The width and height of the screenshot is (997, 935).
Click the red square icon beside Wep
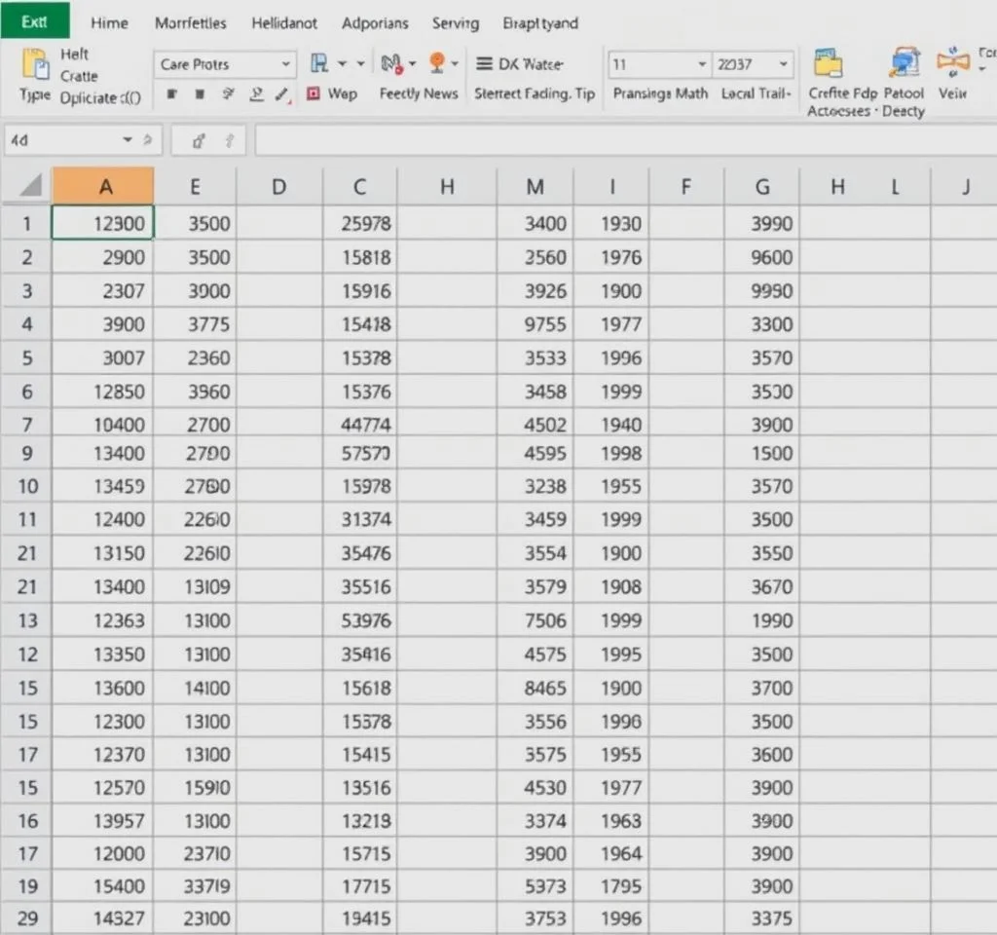(314, 93)
